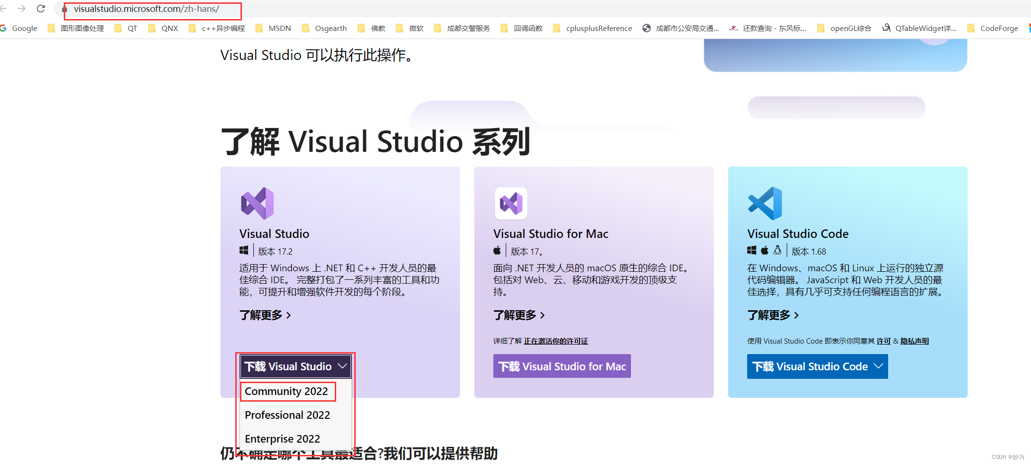This screenshot has width=1031, height=464.
Task: Click the browser back arrow
Action: coord(3,9)
